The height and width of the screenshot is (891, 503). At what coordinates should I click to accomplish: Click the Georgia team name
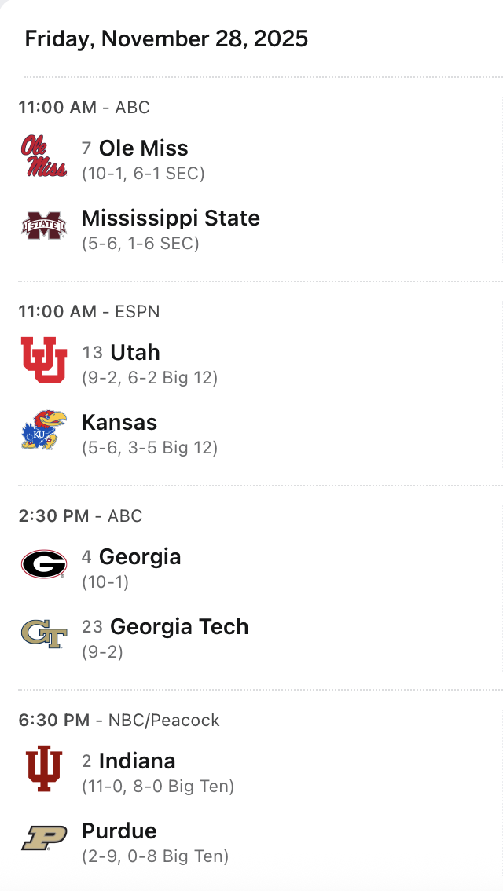point(140,557)
